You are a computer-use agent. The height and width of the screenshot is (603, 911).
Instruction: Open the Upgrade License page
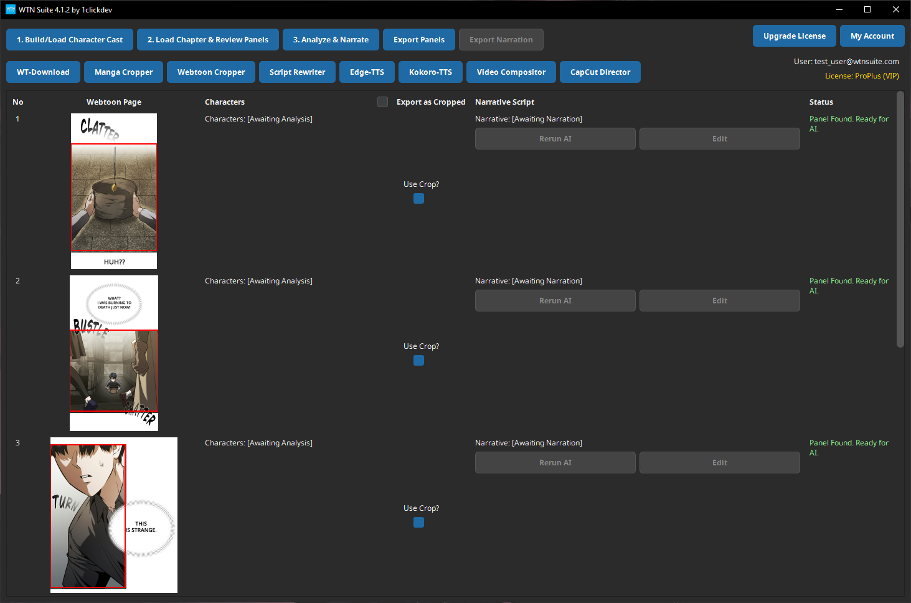pyautogui.click(x=794, y=36)
